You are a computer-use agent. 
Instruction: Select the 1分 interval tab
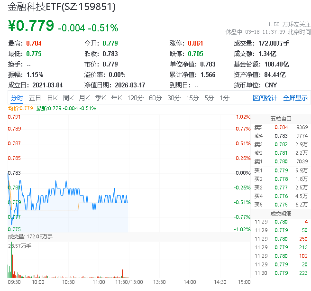[224, 98]
